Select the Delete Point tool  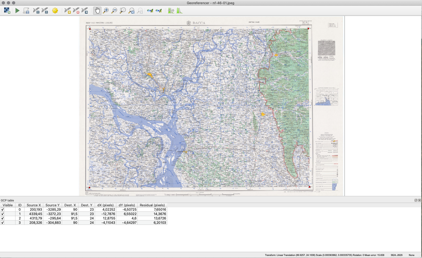click(x=76, y=11)
